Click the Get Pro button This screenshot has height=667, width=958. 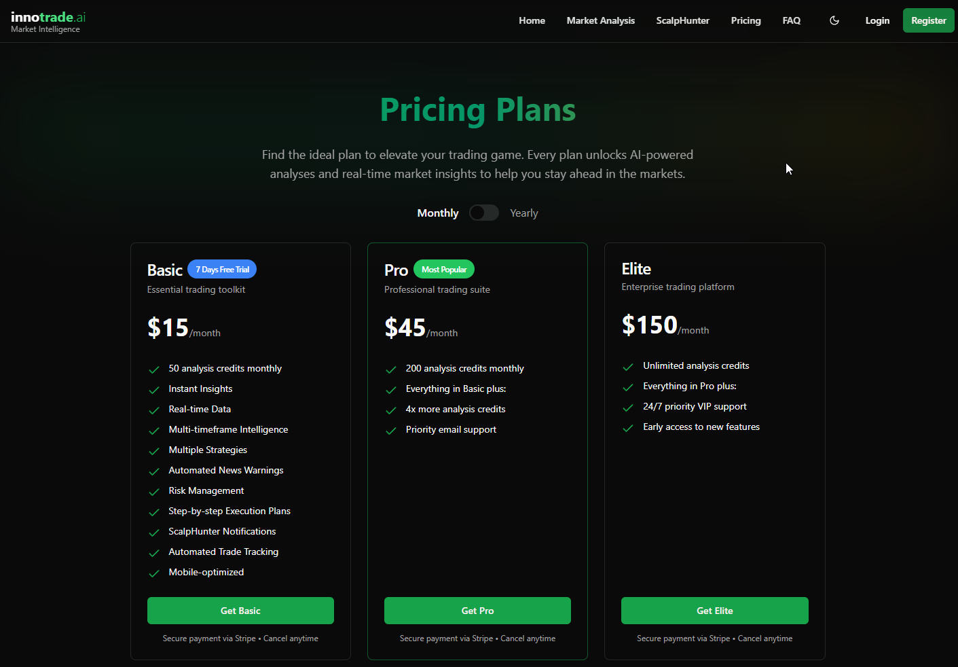click(x=477, y=611)
